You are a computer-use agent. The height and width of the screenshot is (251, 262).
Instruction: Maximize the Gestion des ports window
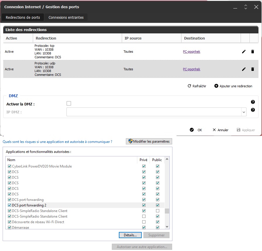pos(246,7)
